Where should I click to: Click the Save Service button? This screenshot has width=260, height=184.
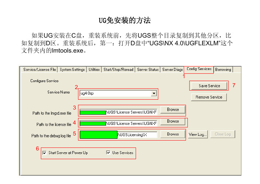(209, 86)
